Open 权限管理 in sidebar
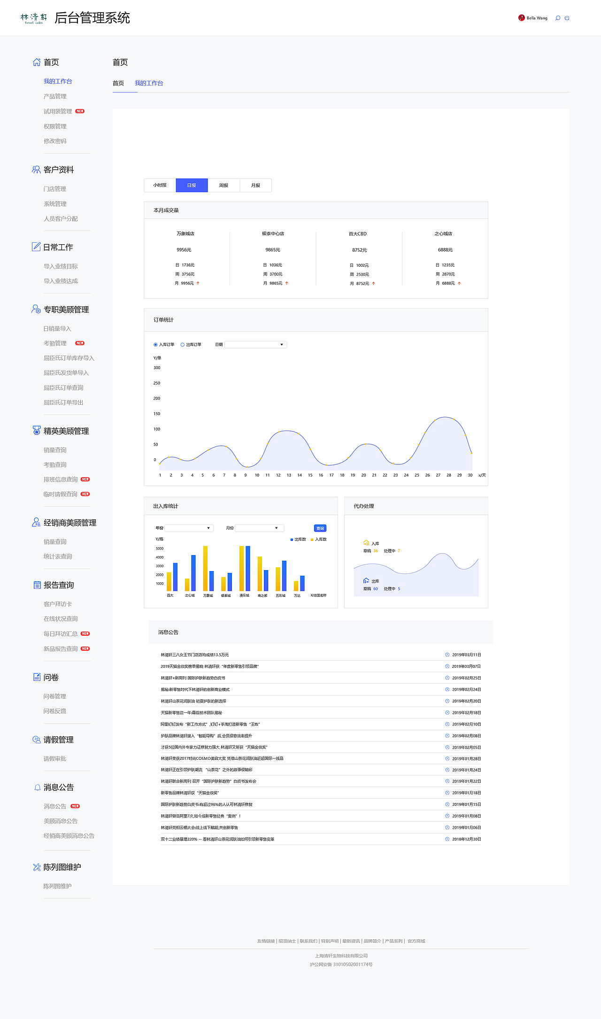This screenshot has width=601, height=1019. [55, 126]
